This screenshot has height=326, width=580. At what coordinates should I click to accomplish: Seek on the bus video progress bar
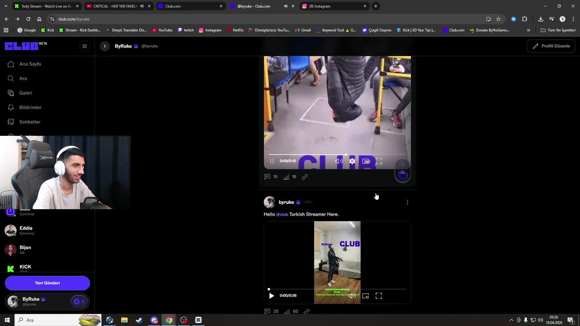coord(337,154)
